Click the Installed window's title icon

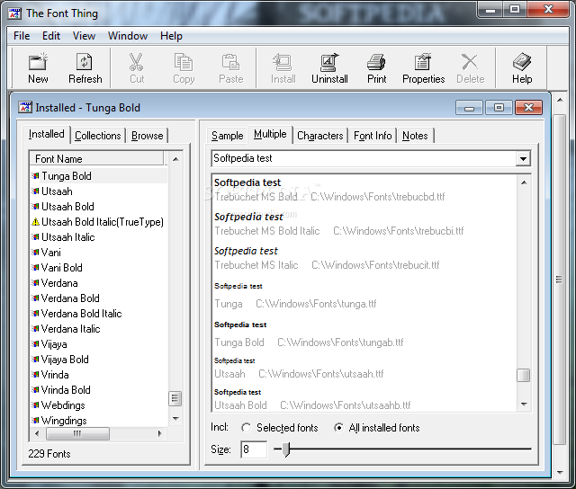(x=25, y=108)
